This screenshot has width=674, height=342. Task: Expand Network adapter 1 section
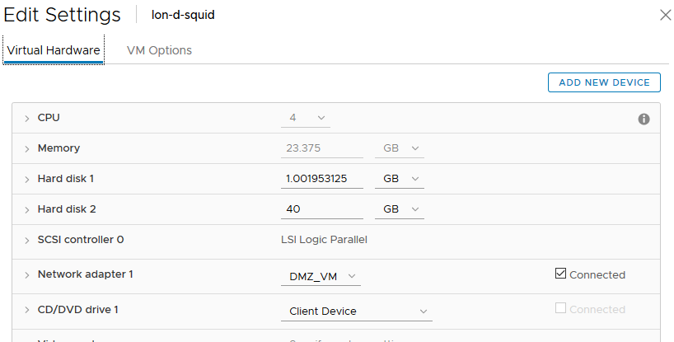point(27,275)
